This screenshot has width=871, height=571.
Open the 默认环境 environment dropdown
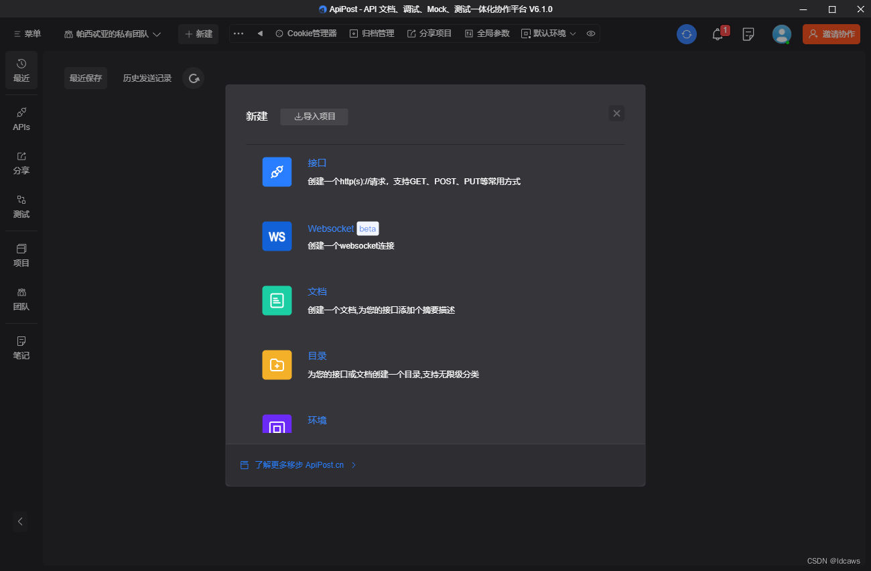(548, 33)
